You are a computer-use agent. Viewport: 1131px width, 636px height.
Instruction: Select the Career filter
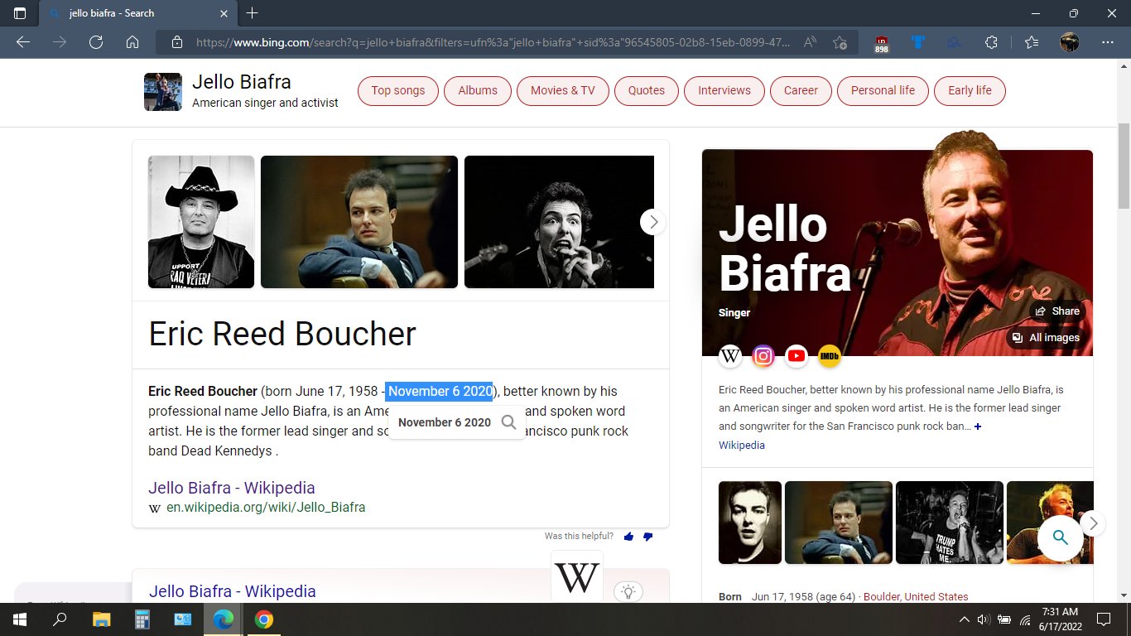[801, 90]
